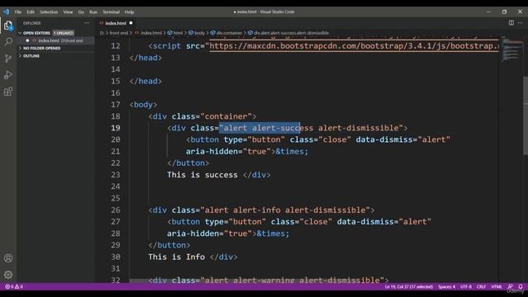Screen dimensions: 528x297
Task: Open the Explorer view in activity bar
Action: [8, 26]
